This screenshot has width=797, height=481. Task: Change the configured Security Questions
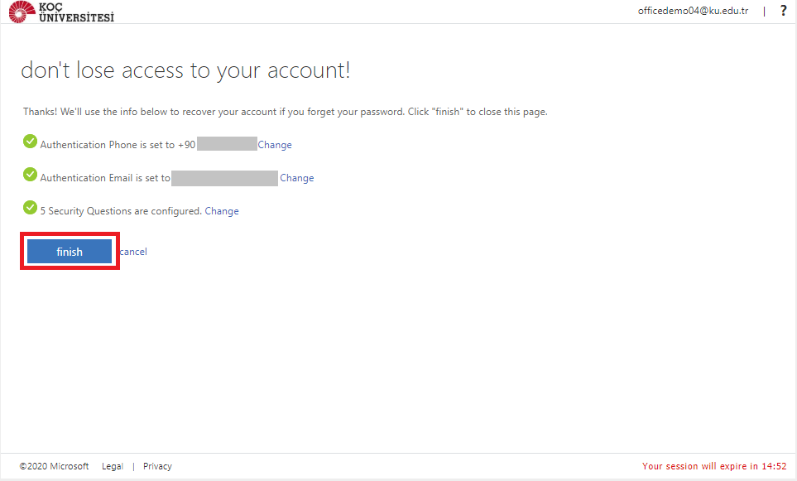pos(222,211)
